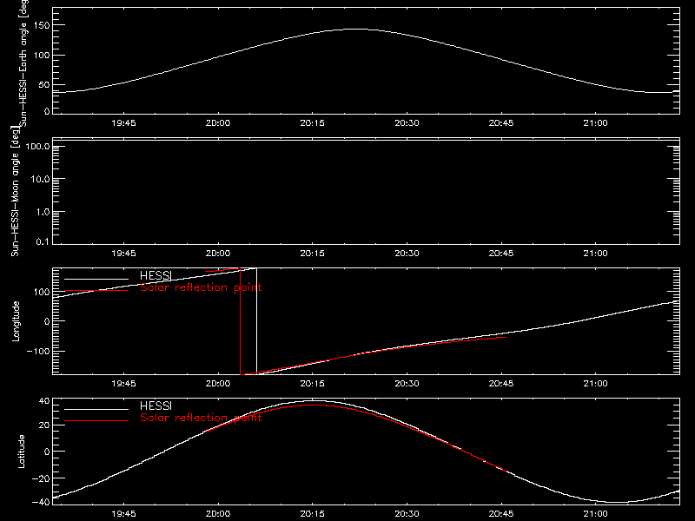Select the Latitude axis title
The width and height of the screenshot is (695, 521).
pyautogui.click(x=21, y=452)
